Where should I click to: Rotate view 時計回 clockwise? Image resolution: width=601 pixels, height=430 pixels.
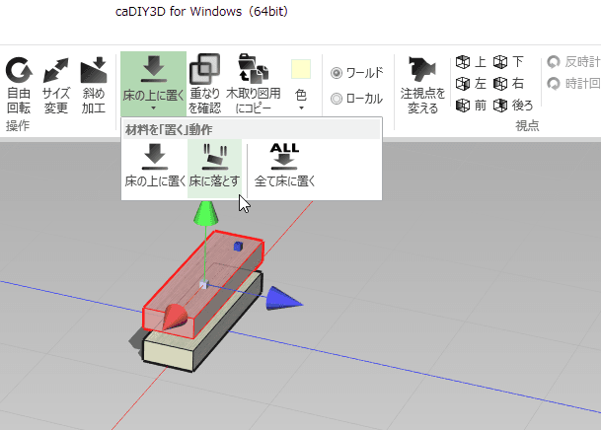(x=573, y=84)
